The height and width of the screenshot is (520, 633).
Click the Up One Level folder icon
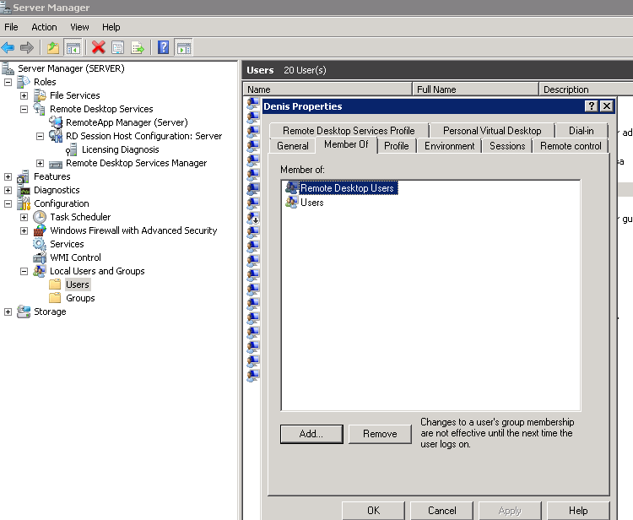tap(53, 47)
